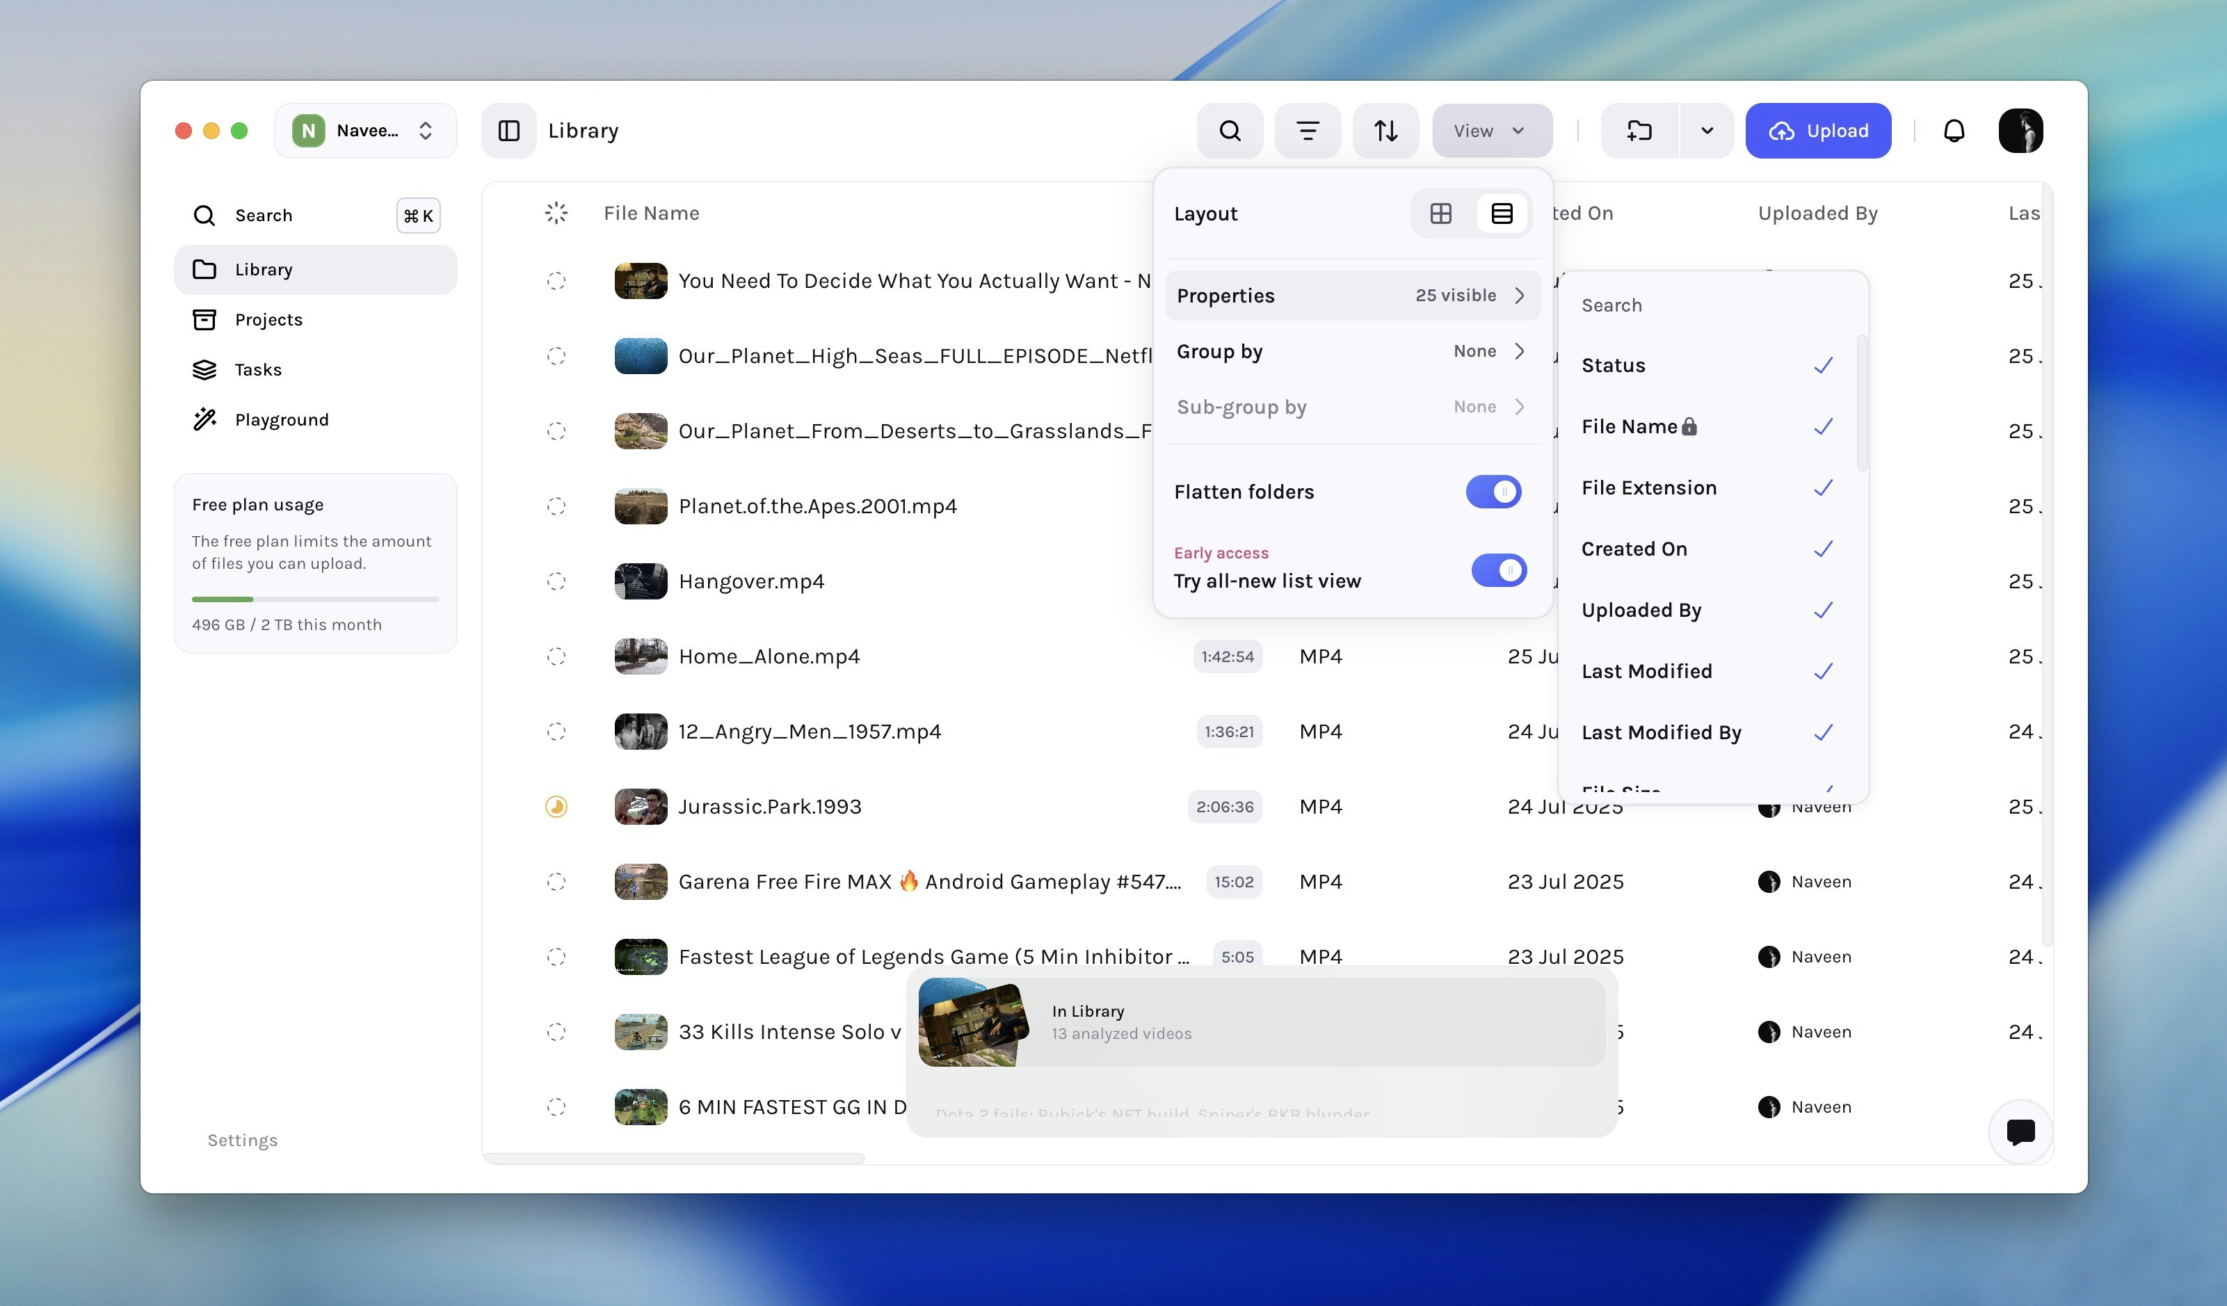Image resolution: width=2227 pixels, height=1306 pixels.
Task: Open notifications bell icon
Action: point(1953,131)
